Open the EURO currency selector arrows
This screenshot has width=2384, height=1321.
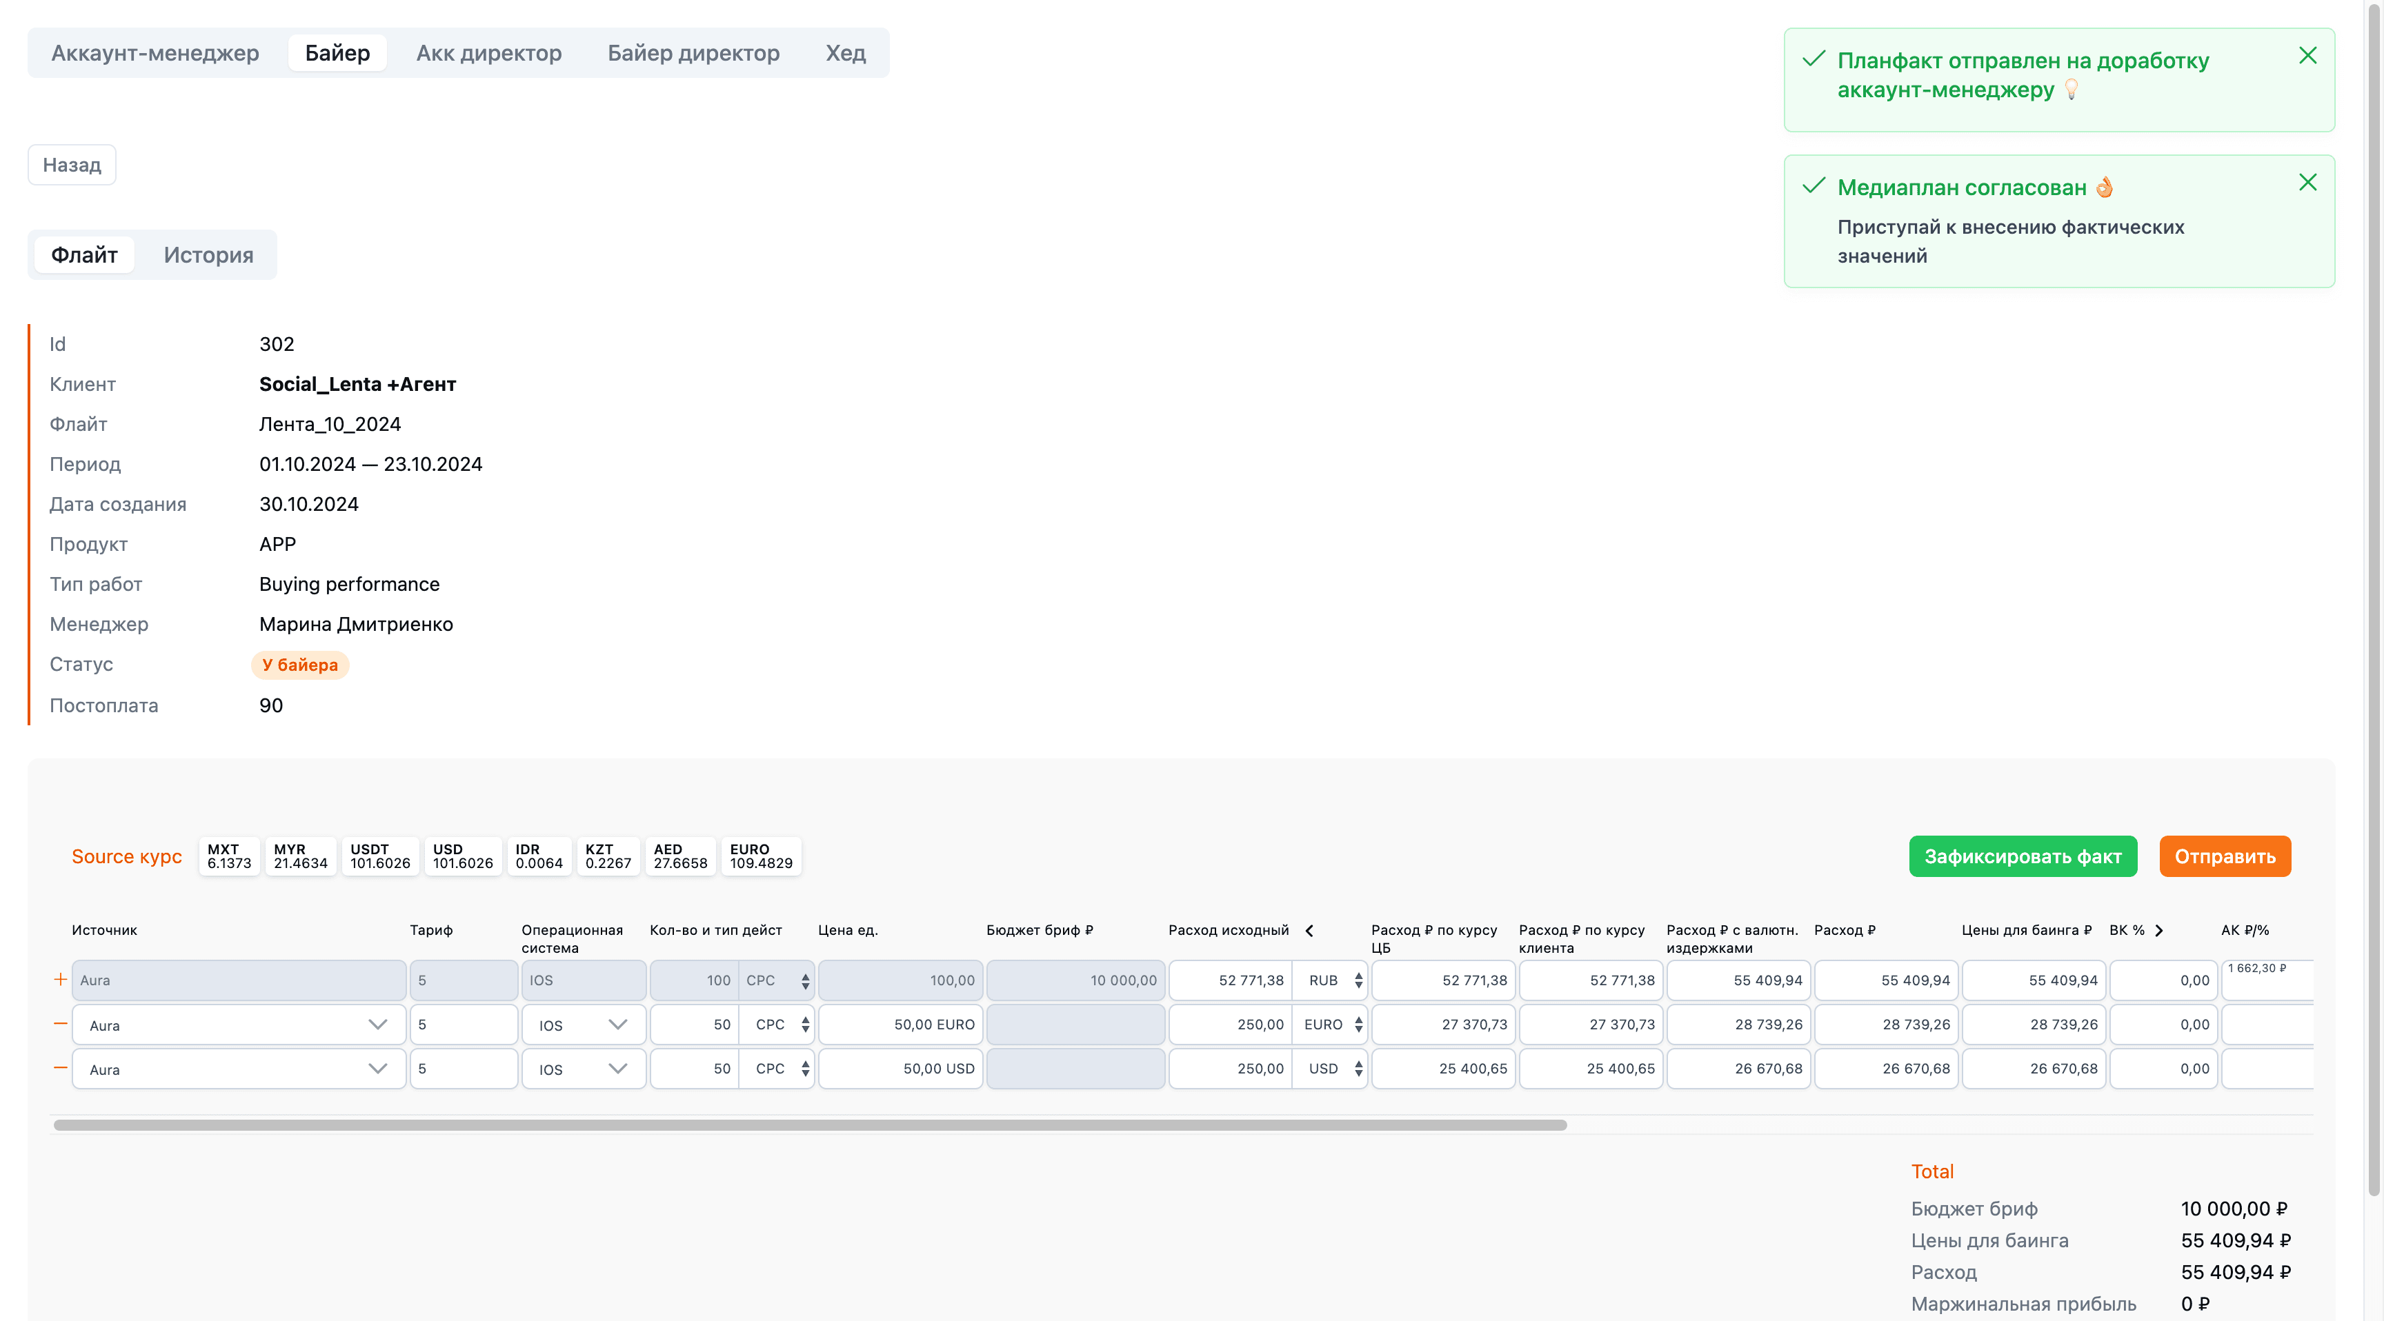1358,1025
